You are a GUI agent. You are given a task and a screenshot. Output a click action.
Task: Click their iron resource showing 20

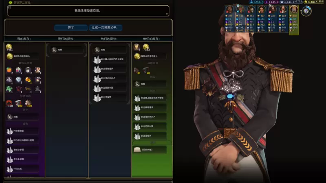point(146,70)
